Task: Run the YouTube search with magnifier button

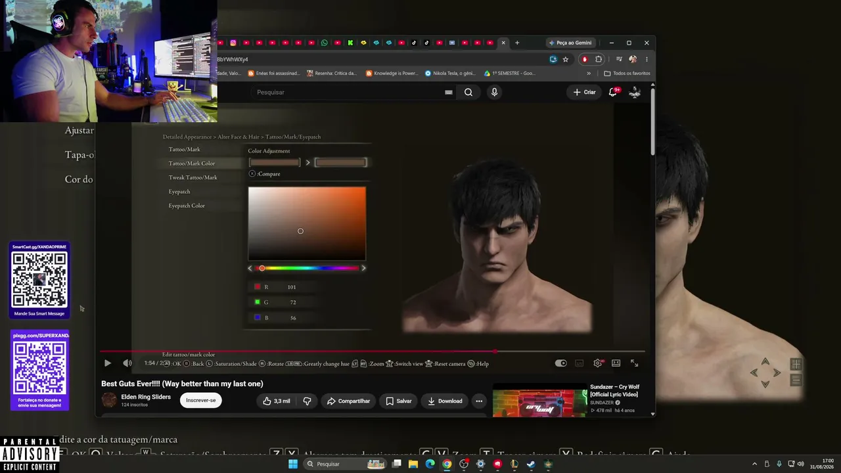Action: (x=468, y=92)
